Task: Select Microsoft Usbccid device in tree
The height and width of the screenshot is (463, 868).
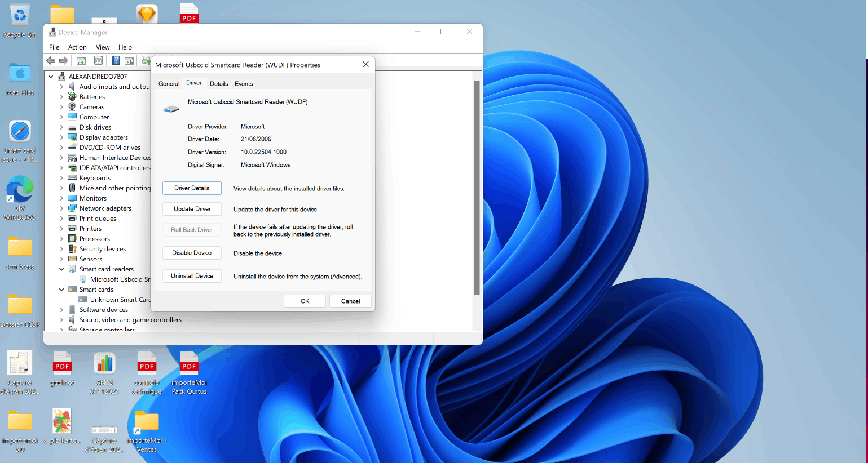Action: (x=115, y=279)
